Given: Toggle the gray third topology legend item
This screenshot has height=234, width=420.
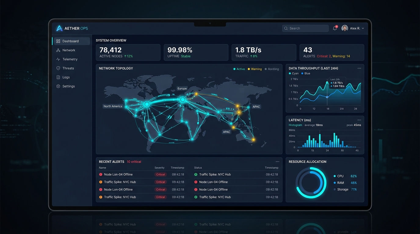Looking at the screenshot, I should pos(272,69).
